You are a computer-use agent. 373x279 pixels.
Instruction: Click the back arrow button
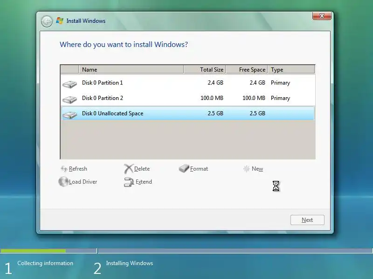point(47,21)
